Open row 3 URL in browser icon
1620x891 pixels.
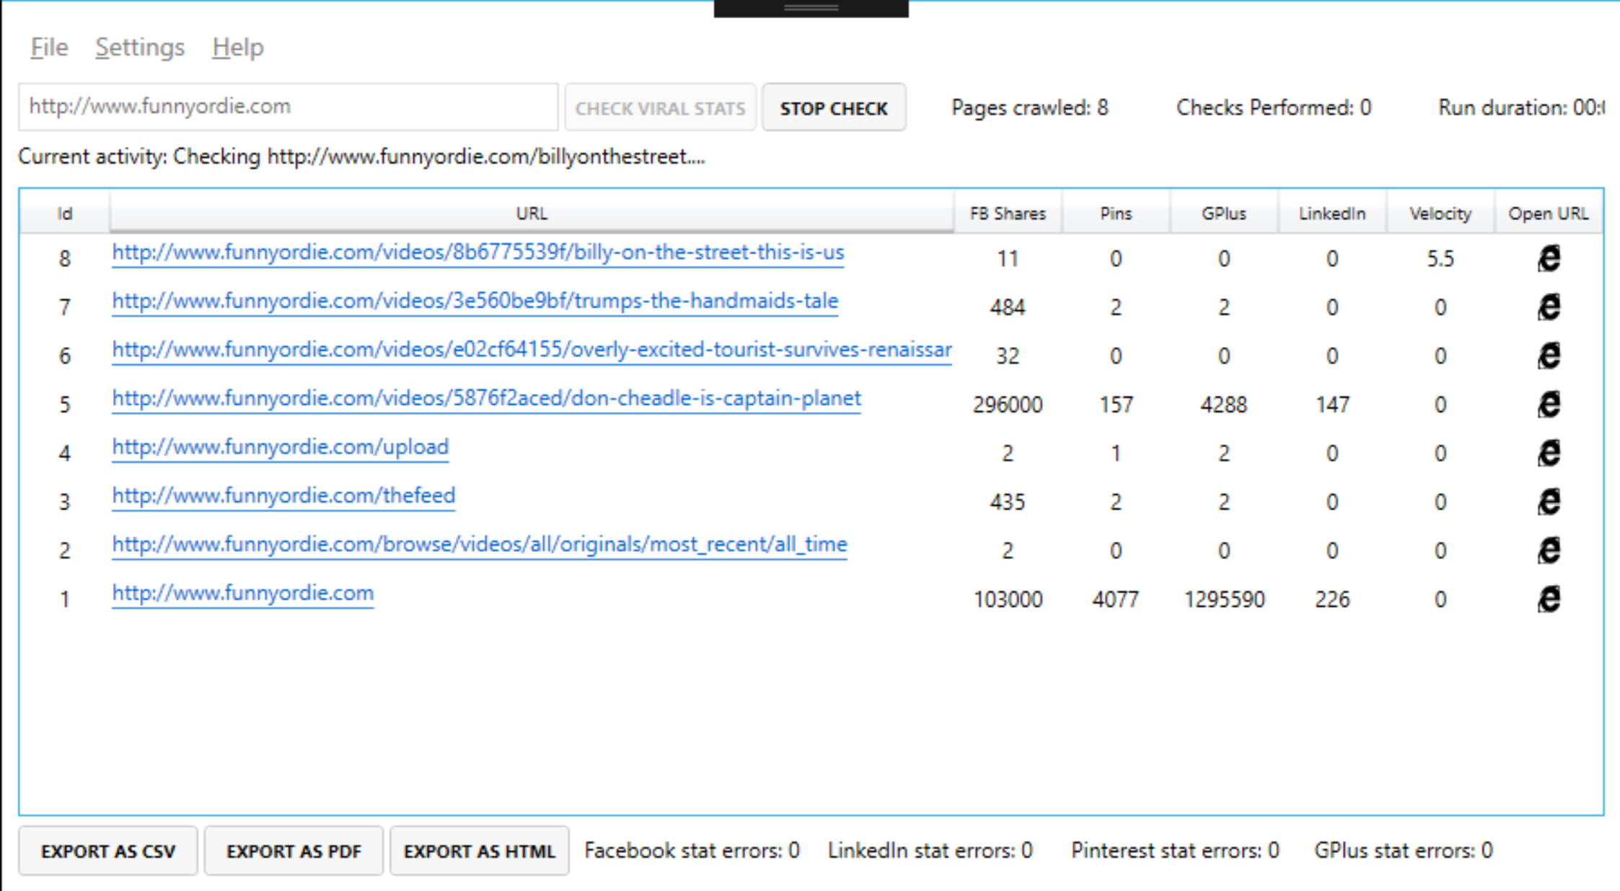point(1549,501)
